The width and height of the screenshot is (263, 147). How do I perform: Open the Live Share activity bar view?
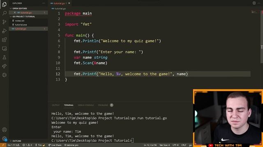pos(5,66)
